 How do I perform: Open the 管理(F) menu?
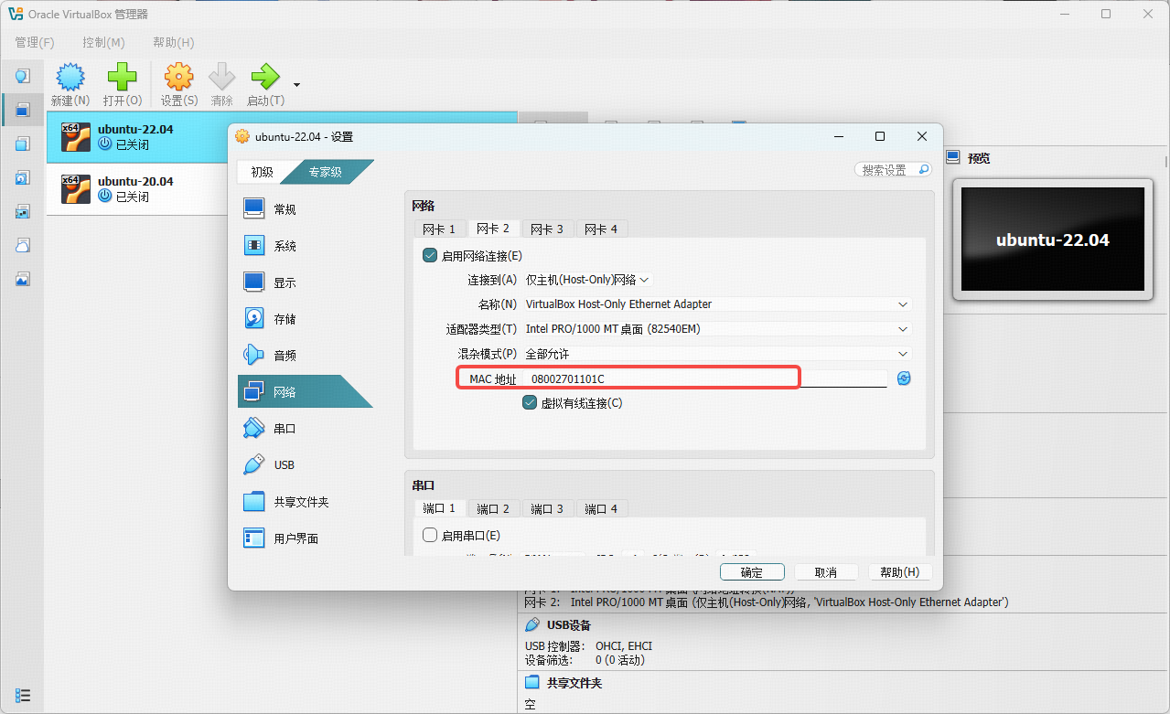(x=35, y=43)
